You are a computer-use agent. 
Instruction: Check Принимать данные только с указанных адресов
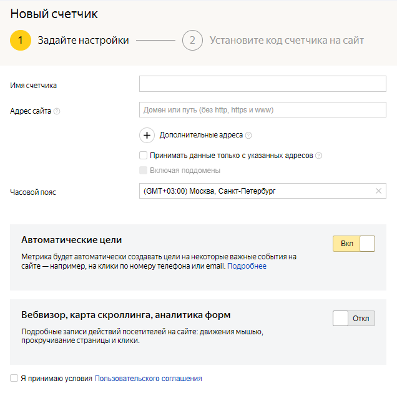(144, 156)
